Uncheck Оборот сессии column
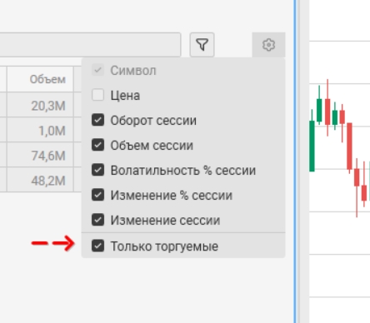The height and width of the screenshot is (323, 370). pos(97,120)
